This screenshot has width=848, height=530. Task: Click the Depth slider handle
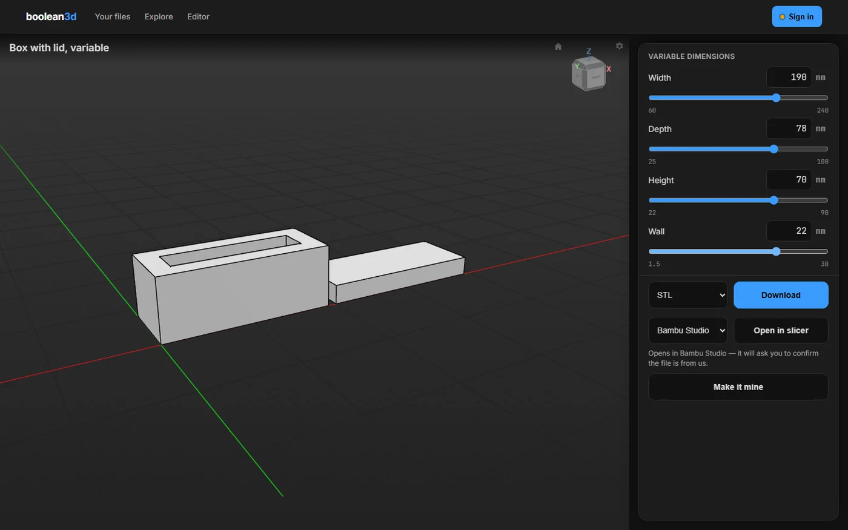pos(773,149)
